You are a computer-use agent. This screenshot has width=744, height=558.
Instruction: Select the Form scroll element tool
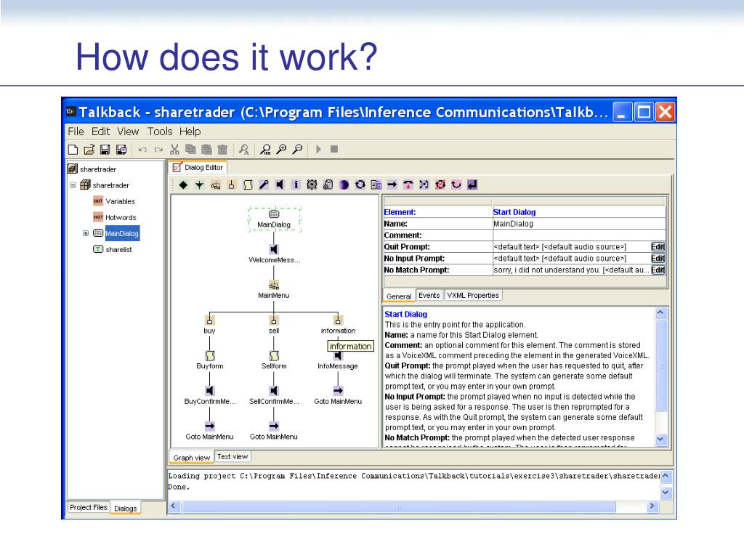click(x=248, y=185)
